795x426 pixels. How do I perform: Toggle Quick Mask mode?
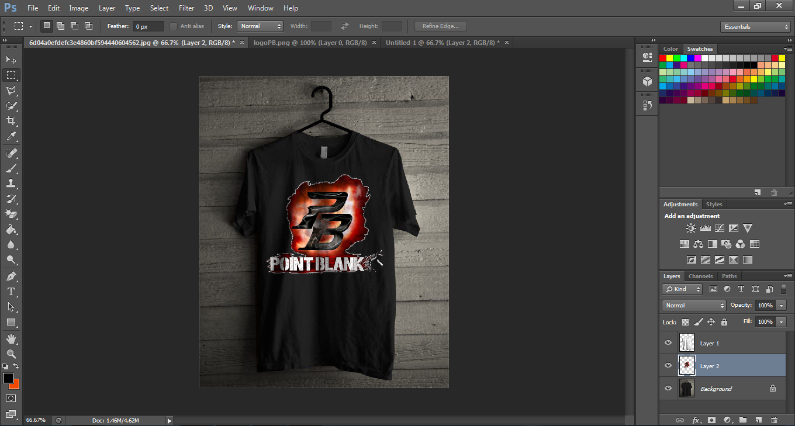click(x=11, y=398)
